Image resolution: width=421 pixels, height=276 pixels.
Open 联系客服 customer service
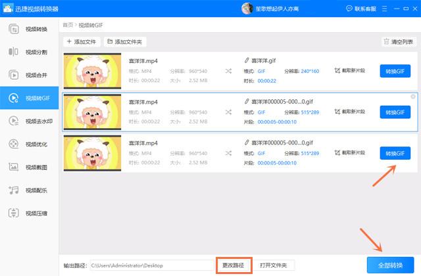pos(361,9)
